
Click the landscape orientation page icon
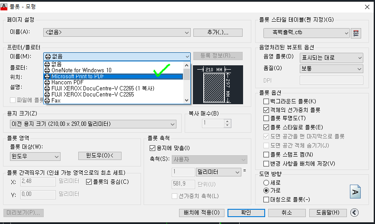point(355,192)
